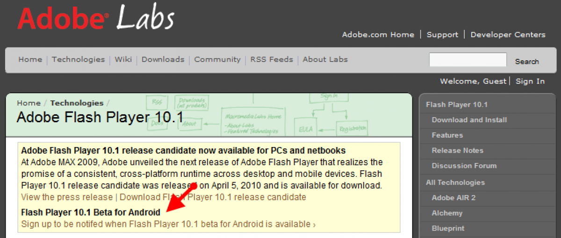Open Download and Install sidebar item
This screenshot has height=238, width=561.
point(469,120)
